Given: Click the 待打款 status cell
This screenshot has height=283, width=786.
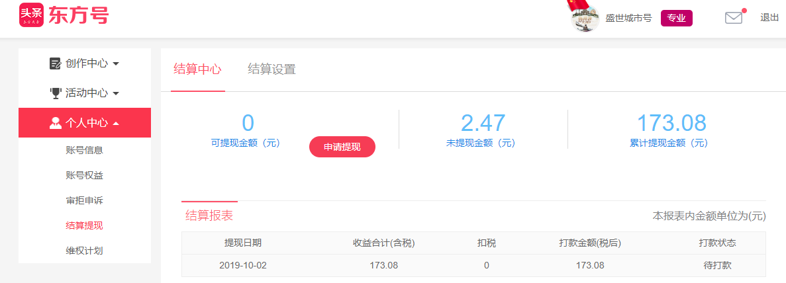Looking at the screenshot, I should [717, 265].
